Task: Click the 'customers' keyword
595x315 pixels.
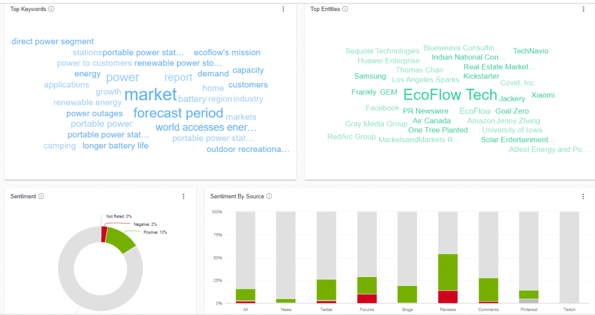Action: click(x=248, y=85)
